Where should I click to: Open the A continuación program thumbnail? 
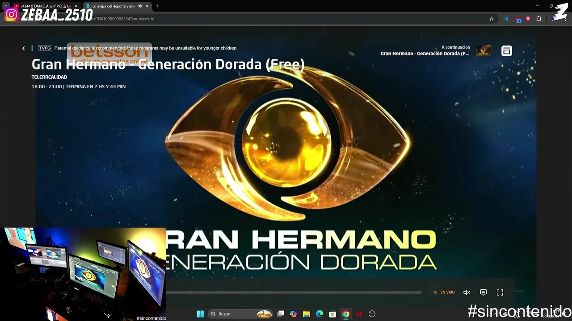tap(484, 51)
